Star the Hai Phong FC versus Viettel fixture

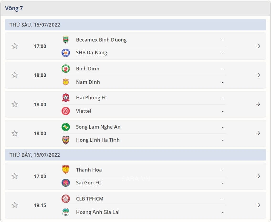click(14, 104)
